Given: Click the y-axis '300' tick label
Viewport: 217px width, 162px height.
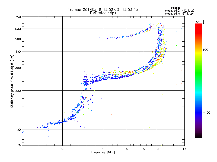Looking at the screenshot, I should click(x=18, y=68).
